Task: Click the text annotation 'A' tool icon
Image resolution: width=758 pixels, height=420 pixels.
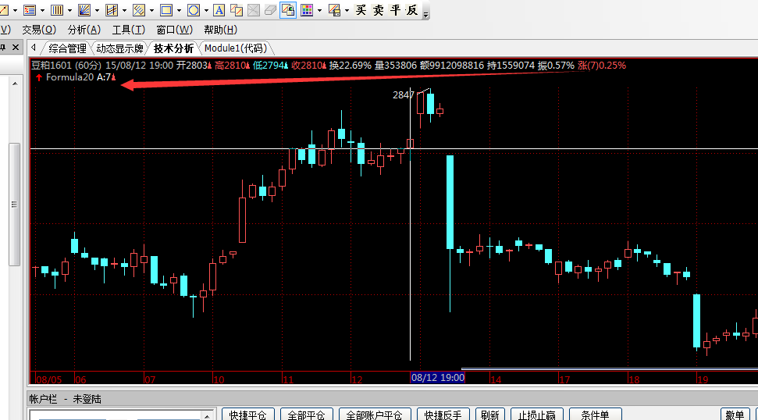Action: pyautogui.click(x=219, y=10)
